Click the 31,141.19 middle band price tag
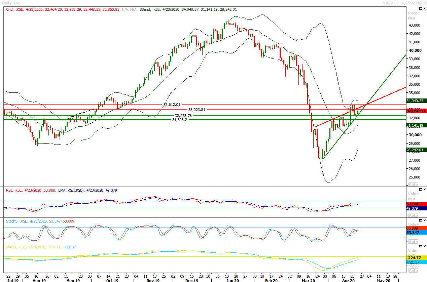 tap(417, 125)
